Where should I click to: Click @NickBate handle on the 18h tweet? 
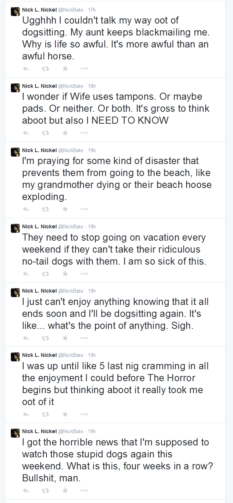click(71, 86)
